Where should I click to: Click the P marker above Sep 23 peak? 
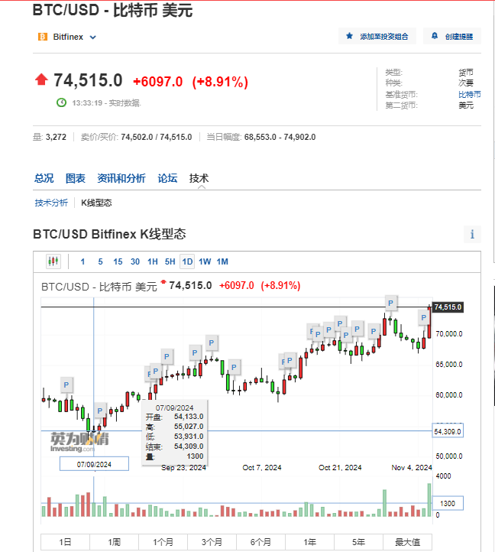pyautogui.click(x=212, y=343)
